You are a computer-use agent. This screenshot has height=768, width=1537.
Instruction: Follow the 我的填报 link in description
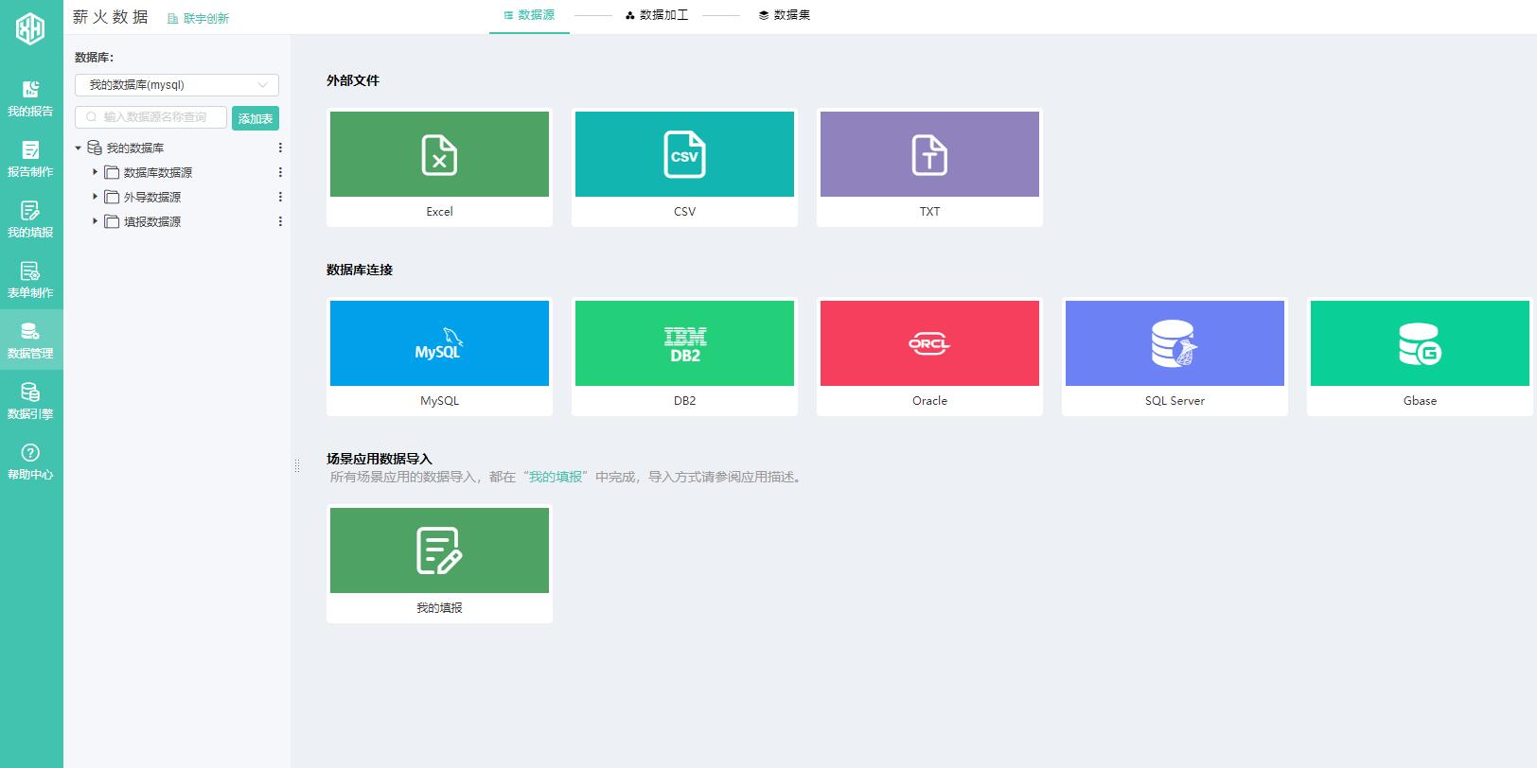pyautogui.click(x=556, y=477)
